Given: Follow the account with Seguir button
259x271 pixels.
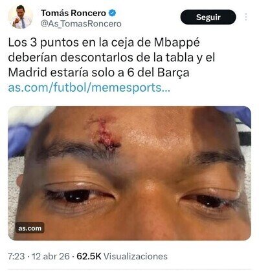Looking at the screenshot, I should click(208, 17).
